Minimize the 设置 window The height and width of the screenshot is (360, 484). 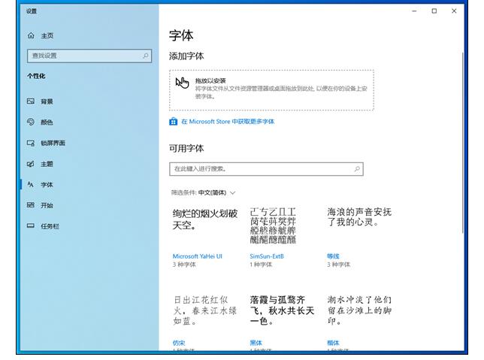[x=414, y=11]
